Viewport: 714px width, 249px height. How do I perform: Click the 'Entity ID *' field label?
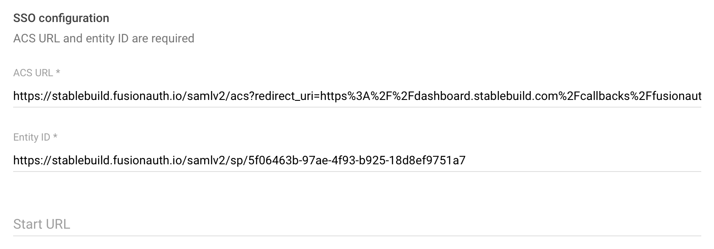[32, 137]
